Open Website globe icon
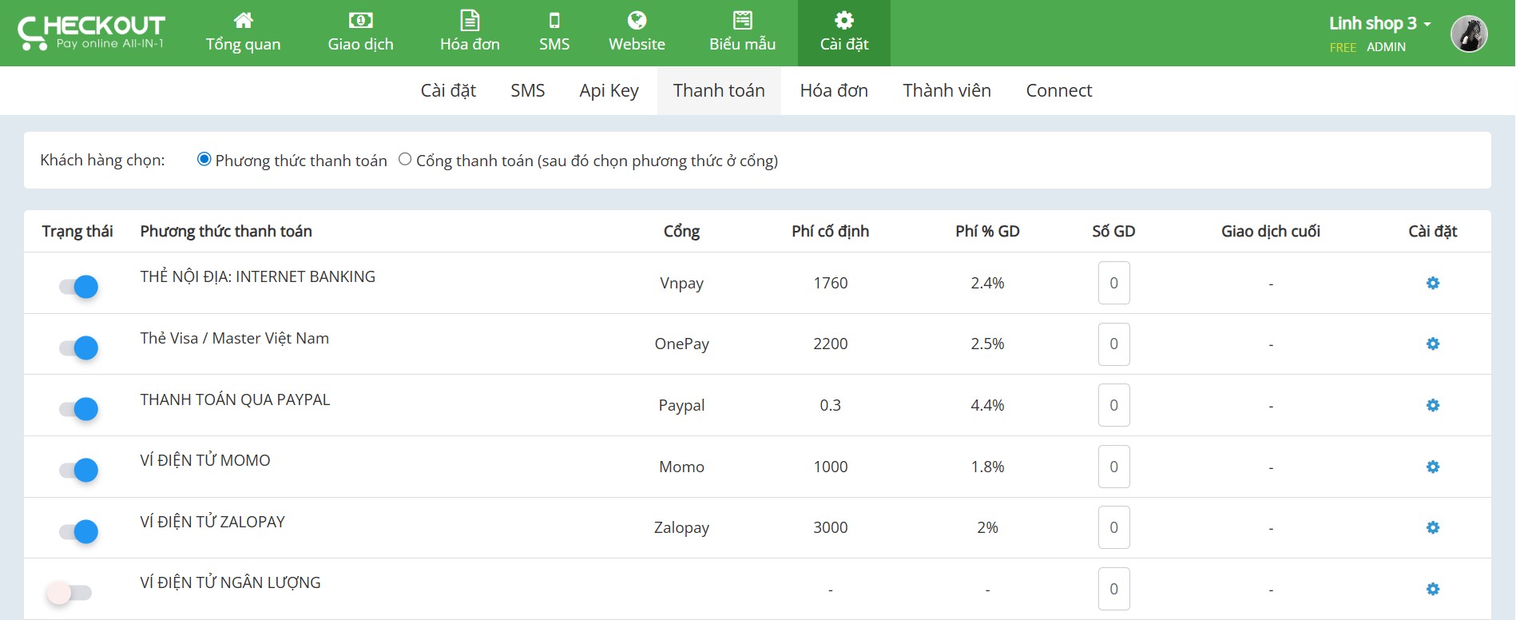This screenshot has width=1516, height=620. click(x=637, y=20)
